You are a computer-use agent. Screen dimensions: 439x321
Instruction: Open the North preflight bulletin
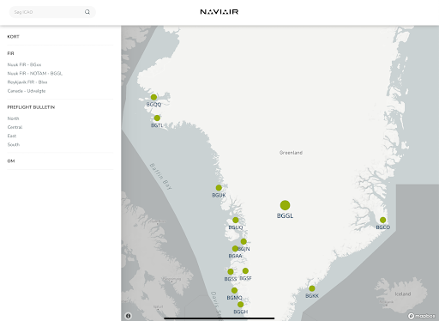(x=13, y=118)
